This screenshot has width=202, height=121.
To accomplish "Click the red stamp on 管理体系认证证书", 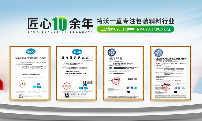I will click(x=67, y=86).
